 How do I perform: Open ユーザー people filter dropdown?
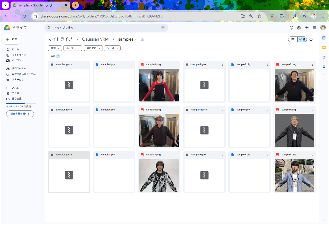pyautogui.click(x=73, y=48)
